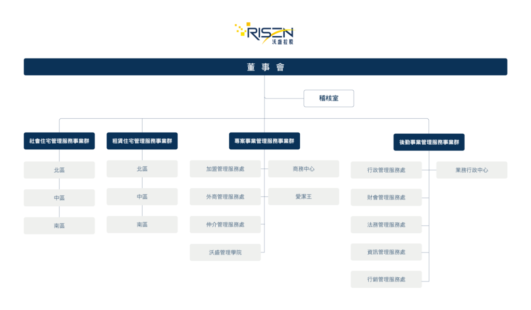The width and height of the screenshot is (531, 310).
Task: Open the 行政管理服務處 department box
Action: [x=386, y=170]
